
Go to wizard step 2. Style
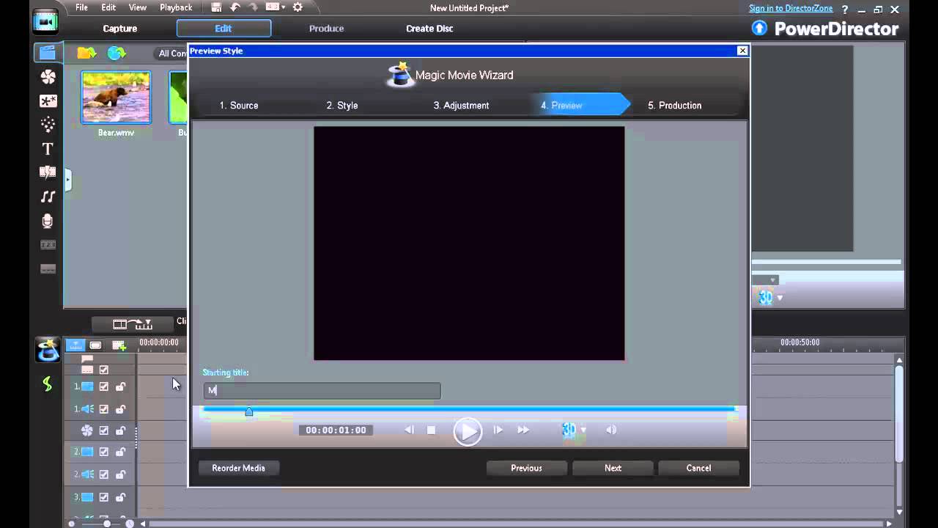click(342, 106)
